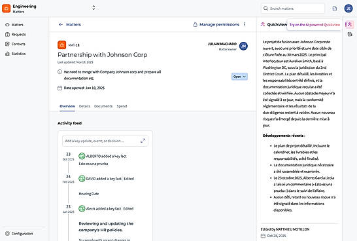Focus the Search matters field
This screenshot has height=241, width=357.
pyautogui.click(x=293, y=9)
